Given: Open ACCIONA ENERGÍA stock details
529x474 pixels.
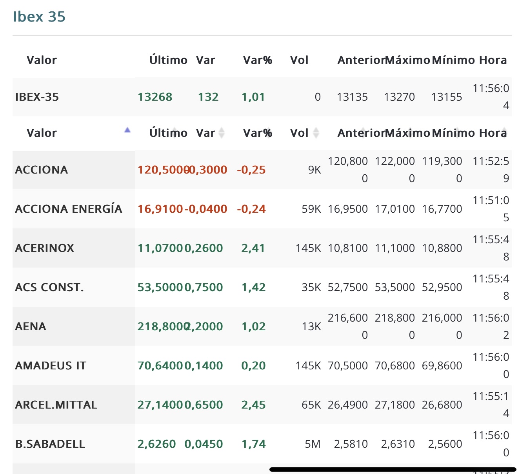Looking at the screenshot, I should coord(262,209).
